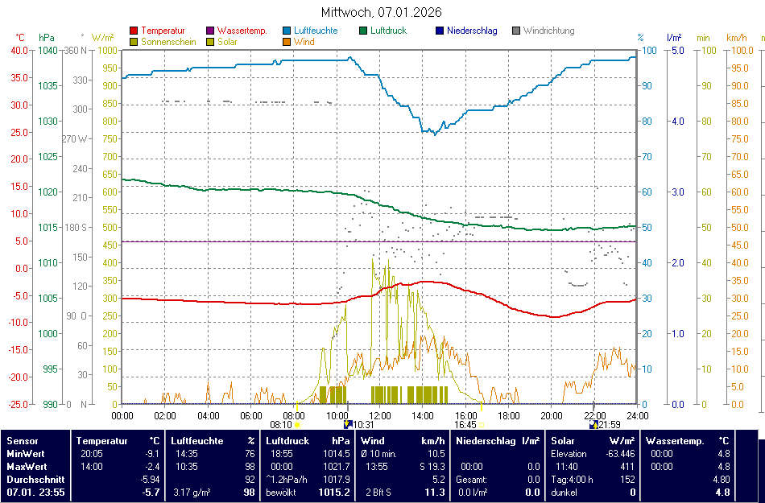
Task: Click the moonset icon beside 21:59
Action: [x=593, y=424]
